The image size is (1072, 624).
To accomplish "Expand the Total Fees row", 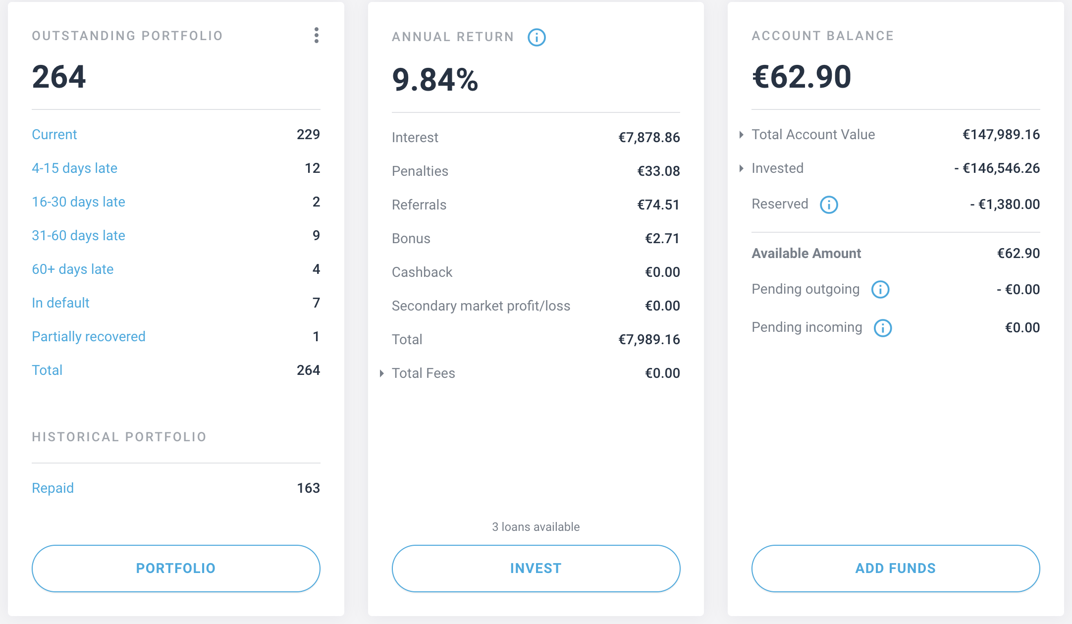I will (x=382, y=373).
